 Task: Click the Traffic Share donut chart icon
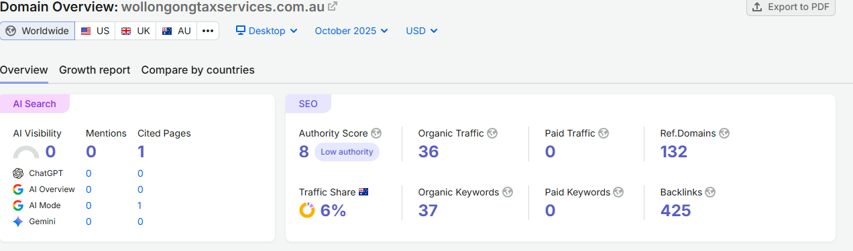click(307, 211)
